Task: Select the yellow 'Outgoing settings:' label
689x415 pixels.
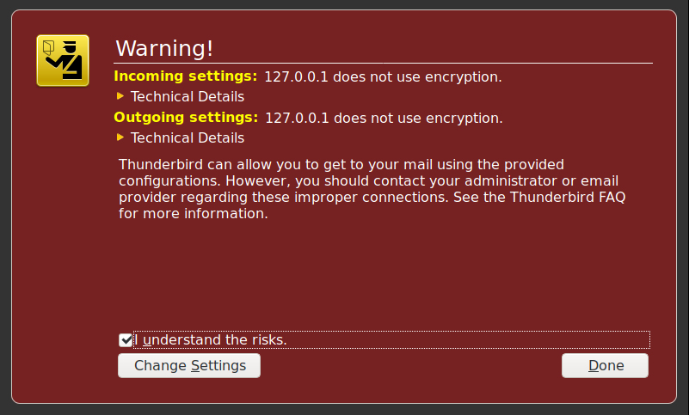Action: [x=186, y=118]
